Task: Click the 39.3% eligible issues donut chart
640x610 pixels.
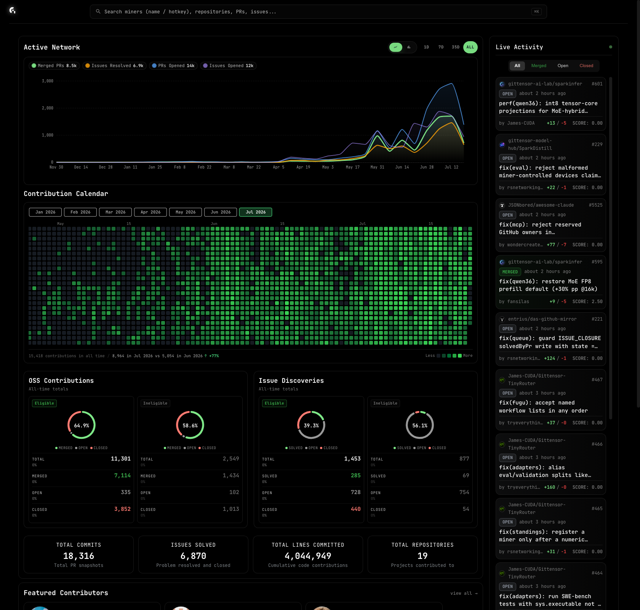Action: tap(311, 425)
